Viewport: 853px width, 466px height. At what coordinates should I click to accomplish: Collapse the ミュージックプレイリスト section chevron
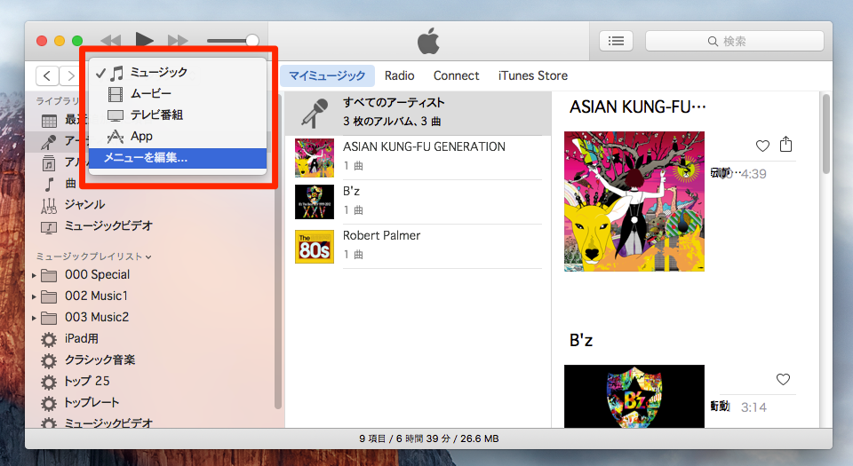[x=148, y=257]
